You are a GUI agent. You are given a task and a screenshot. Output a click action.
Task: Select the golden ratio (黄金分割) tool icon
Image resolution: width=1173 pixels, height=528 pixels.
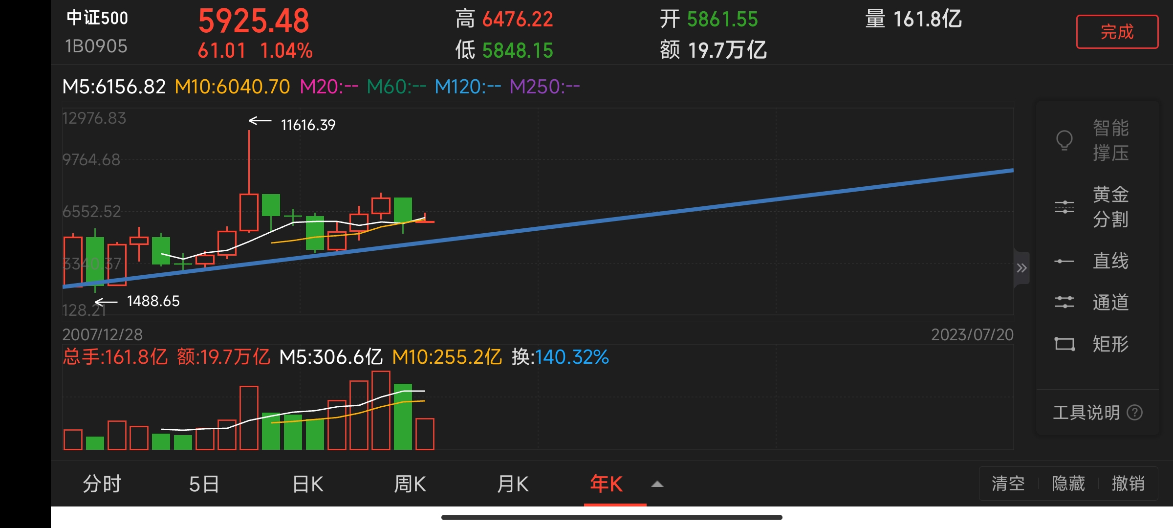(1064, 207)
